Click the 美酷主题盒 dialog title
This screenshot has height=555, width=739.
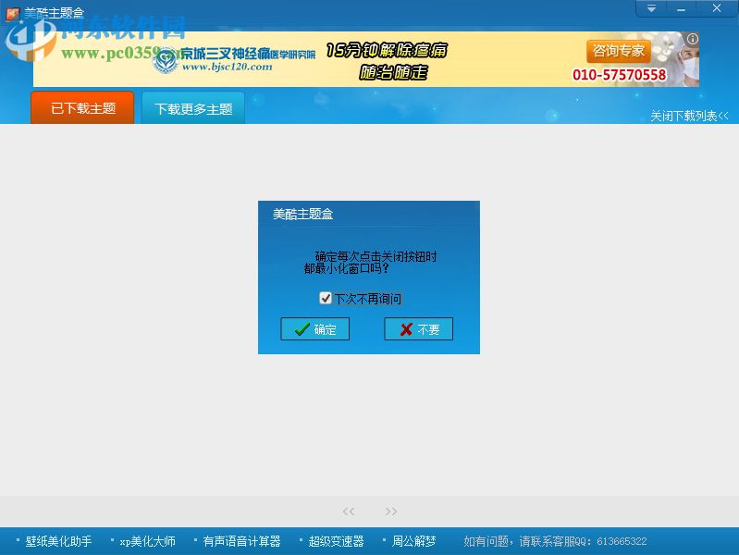302,214
